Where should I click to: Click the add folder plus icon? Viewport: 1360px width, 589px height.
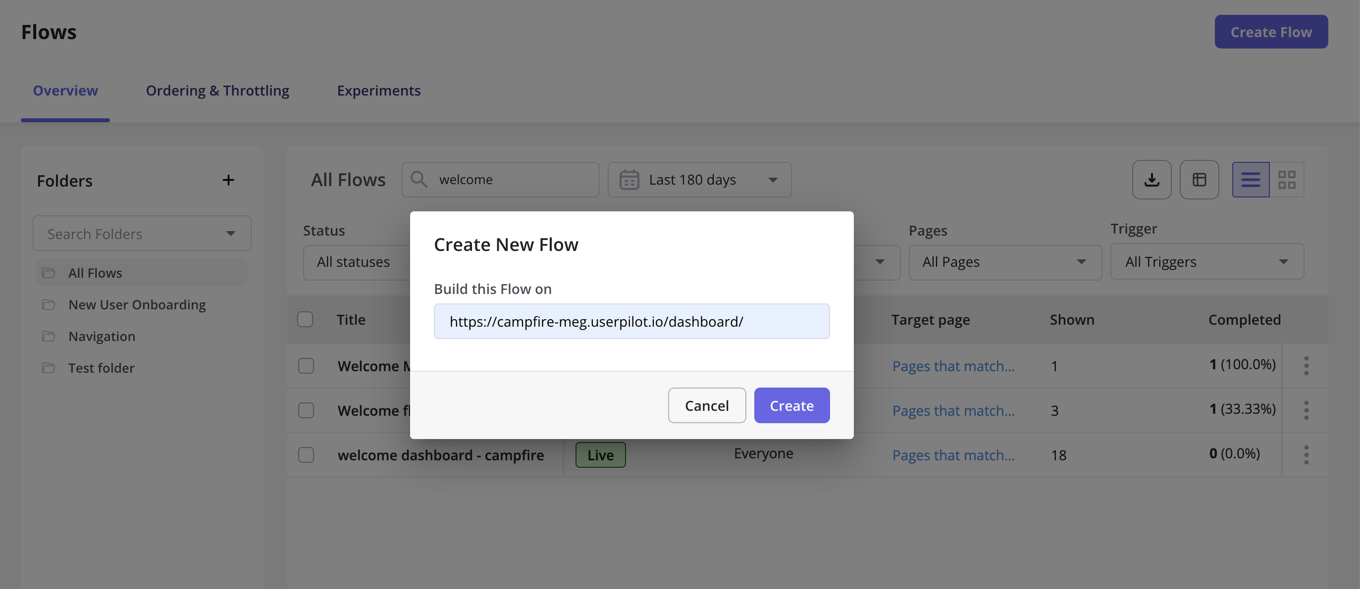(228, 180)
